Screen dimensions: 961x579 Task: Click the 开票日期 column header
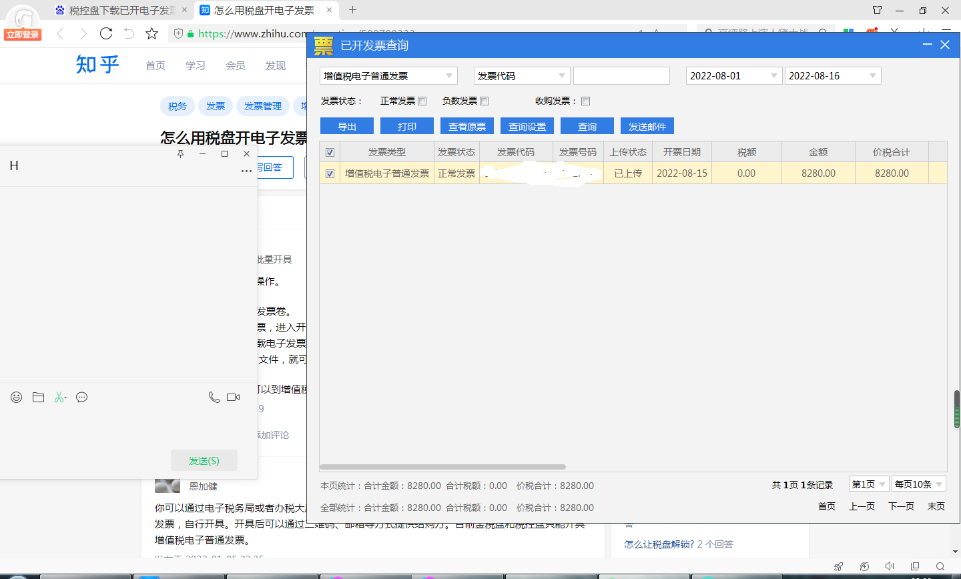[682, 152]
